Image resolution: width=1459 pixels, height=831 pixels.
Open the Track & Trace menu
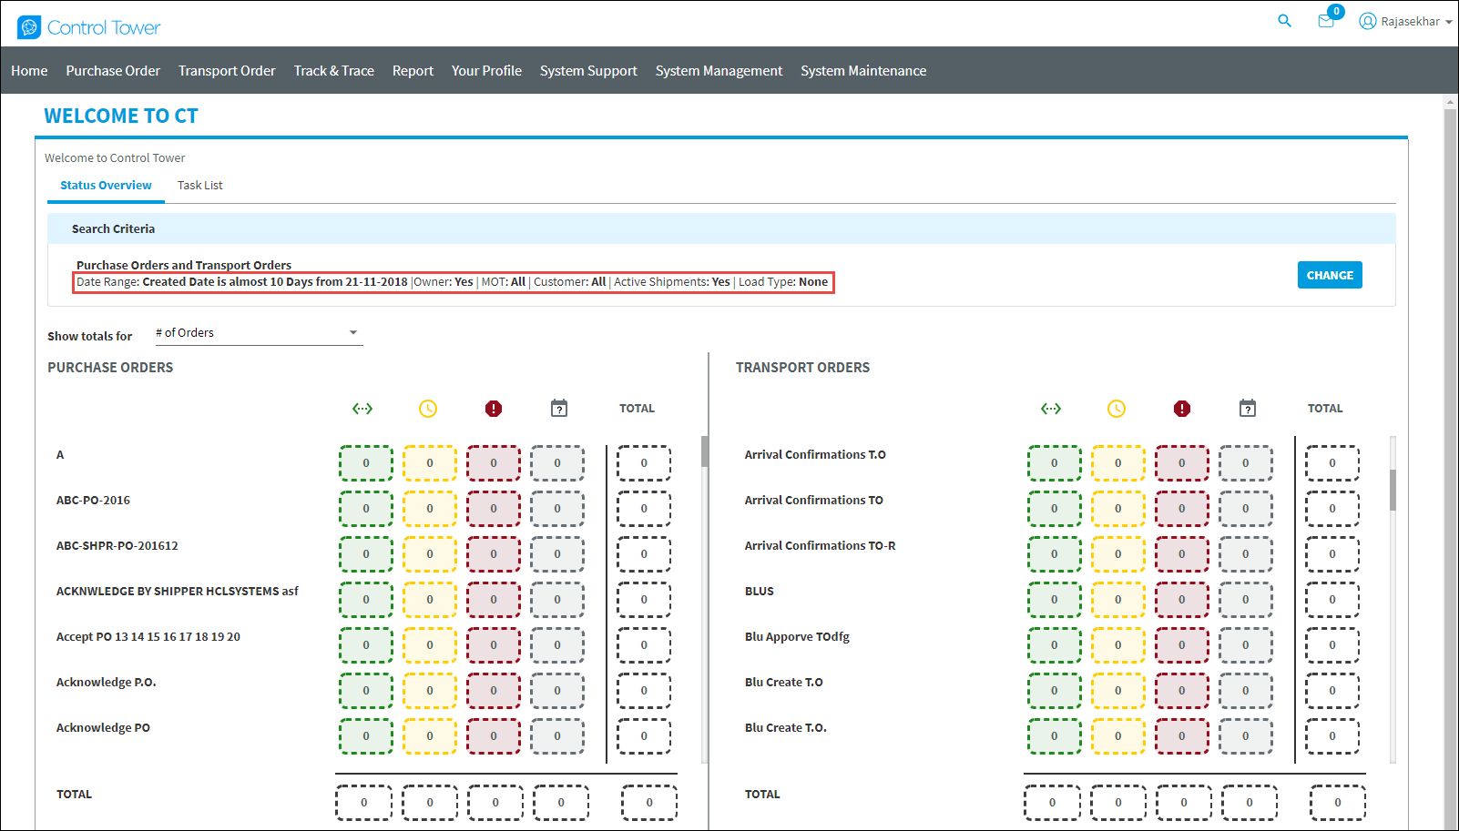[x=334, y=71]
